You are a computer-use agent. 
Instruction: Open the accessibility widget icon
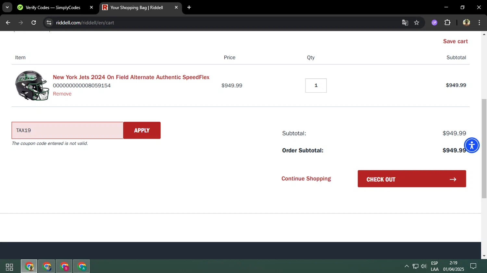coord(472,145)
